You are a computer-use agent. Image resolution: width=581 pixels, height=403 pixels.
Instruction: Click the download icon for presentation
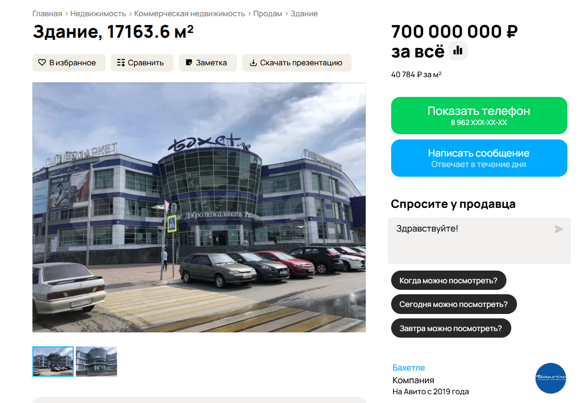[x=253, y=63]
